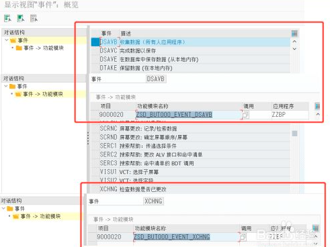
Task: Select the DSAVB event code cell
Action: (x=109, y=42)
